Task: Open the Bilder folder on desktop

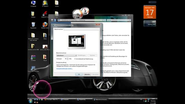Action: [45, 36]
